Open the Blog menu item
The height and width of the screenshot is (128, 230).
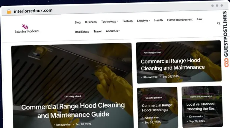pyautogui.click(x=78, y=22)
